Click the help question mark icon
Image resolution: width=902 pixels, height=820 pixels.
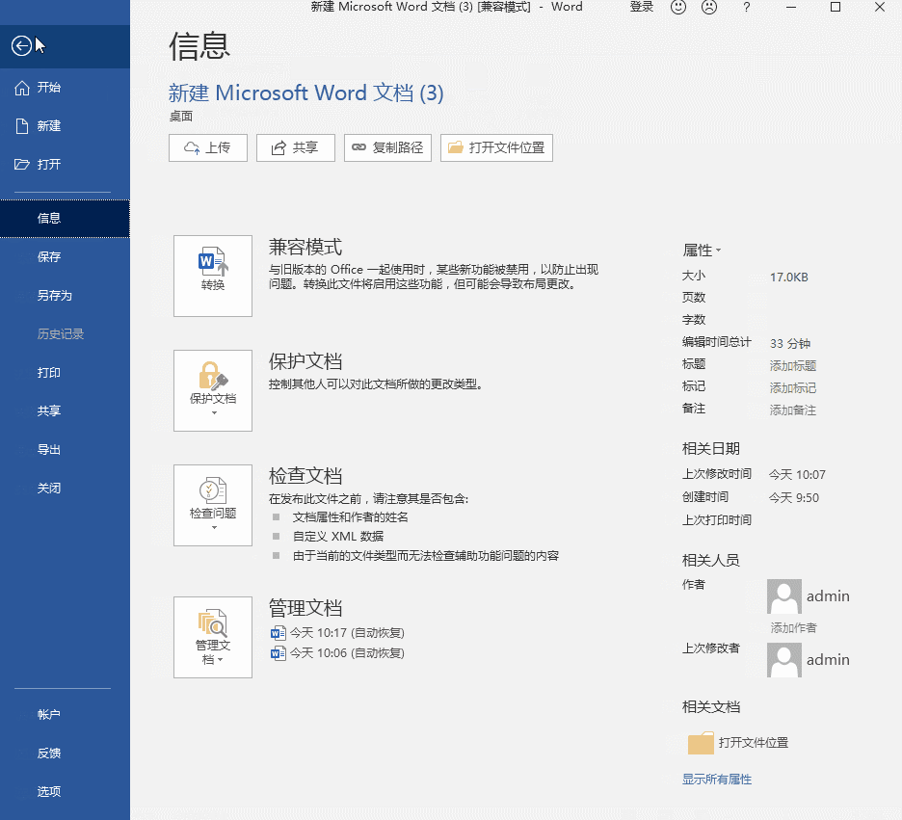point(747,7)
